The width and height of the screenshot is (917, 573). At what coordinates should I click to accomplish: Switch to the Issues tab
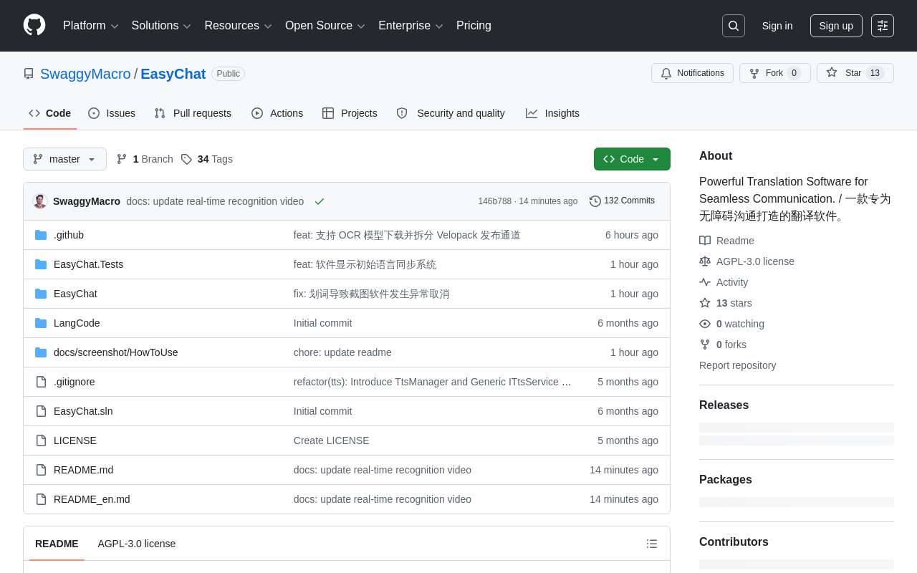112,113
